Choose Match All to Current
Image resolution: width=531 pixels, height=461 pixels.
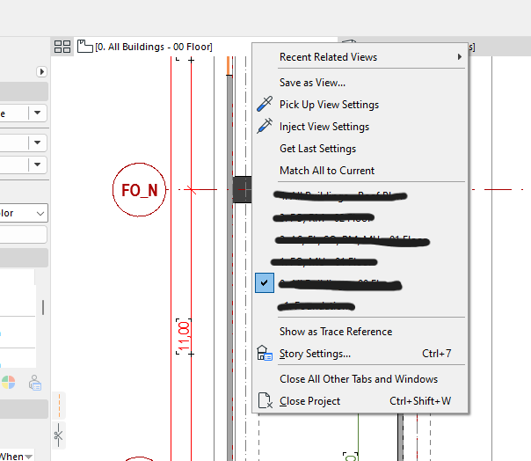click(327, 171)
